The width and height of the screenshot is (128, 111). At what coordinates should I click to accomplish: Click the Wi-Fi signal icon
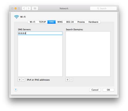(x=16, y=17)
